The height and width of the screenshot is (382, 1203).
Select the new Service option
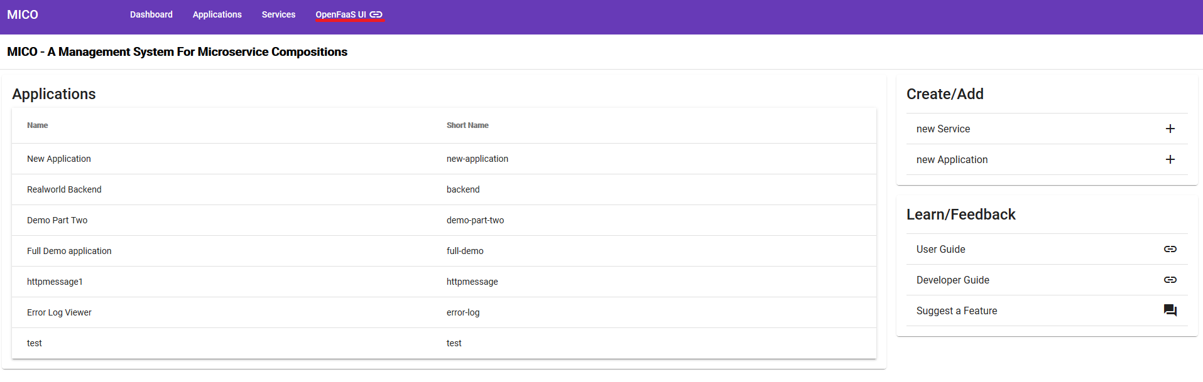1047,129
